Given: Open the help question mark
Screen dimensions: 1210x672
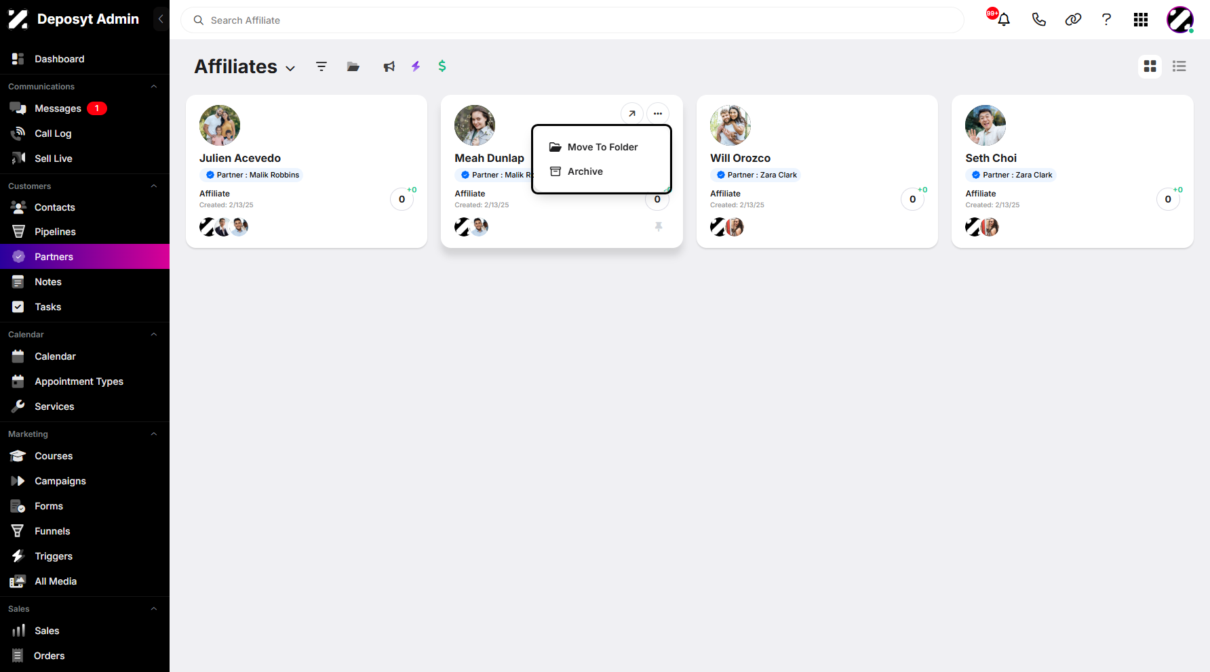Looking at the screenshot, I should click(1106, 20).
